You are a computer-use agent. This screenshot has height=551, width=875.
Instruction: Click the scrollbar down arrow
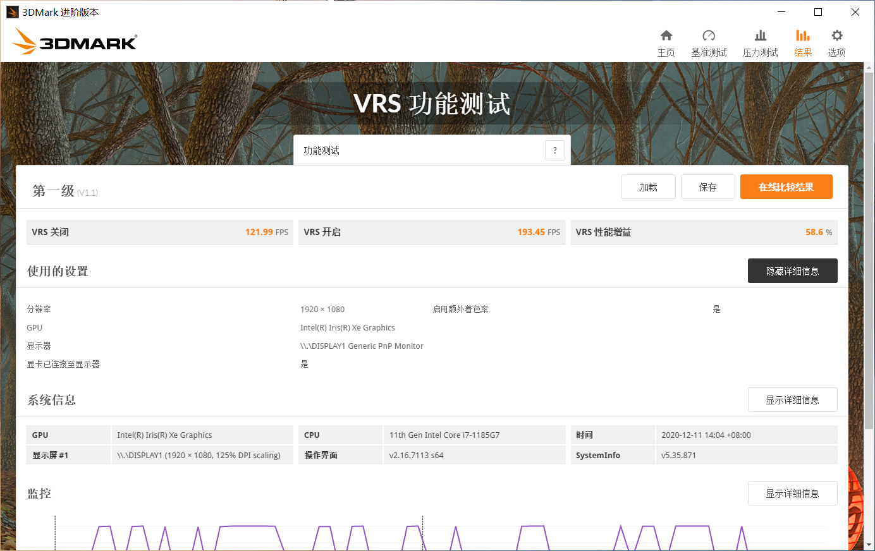pyautogui.click(x=869, y=545)
